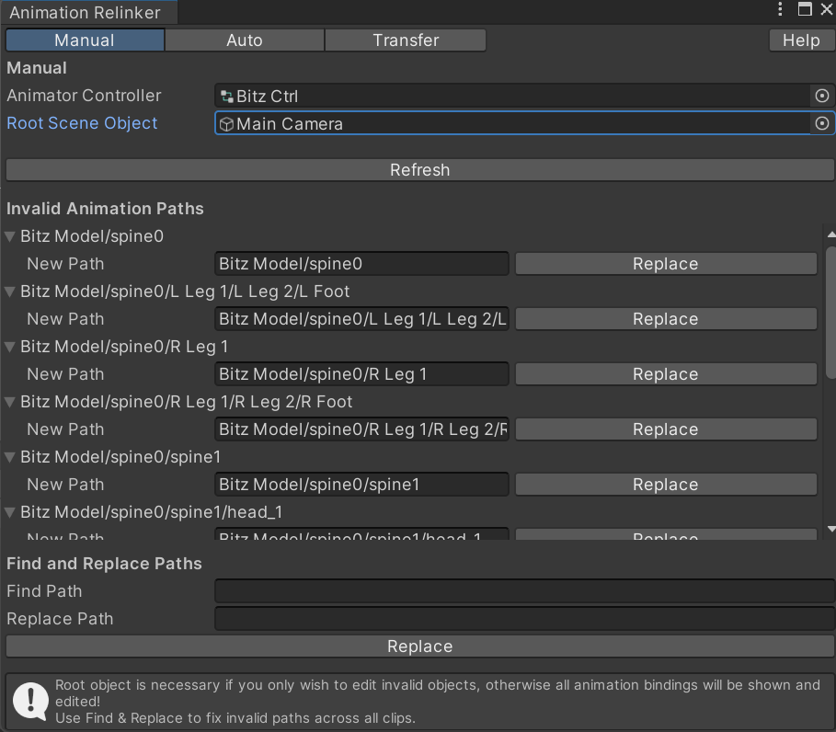Edit New Path field for spine0/spine1
Viewport: 836px width, 732px height.
(361, 485)
